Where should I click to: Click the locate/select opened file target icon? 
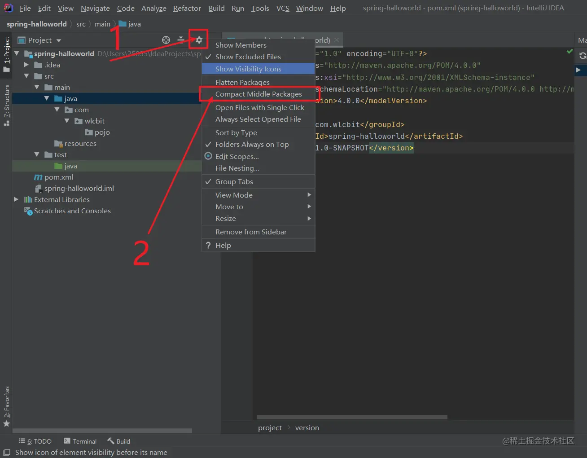(166, 40)
